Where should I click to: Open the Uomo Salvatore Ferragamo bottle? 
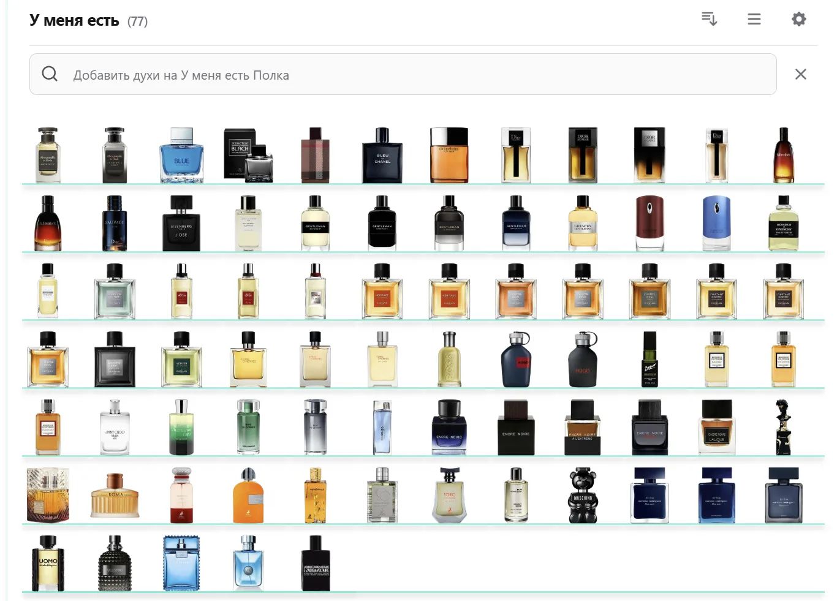click(48, 563)
